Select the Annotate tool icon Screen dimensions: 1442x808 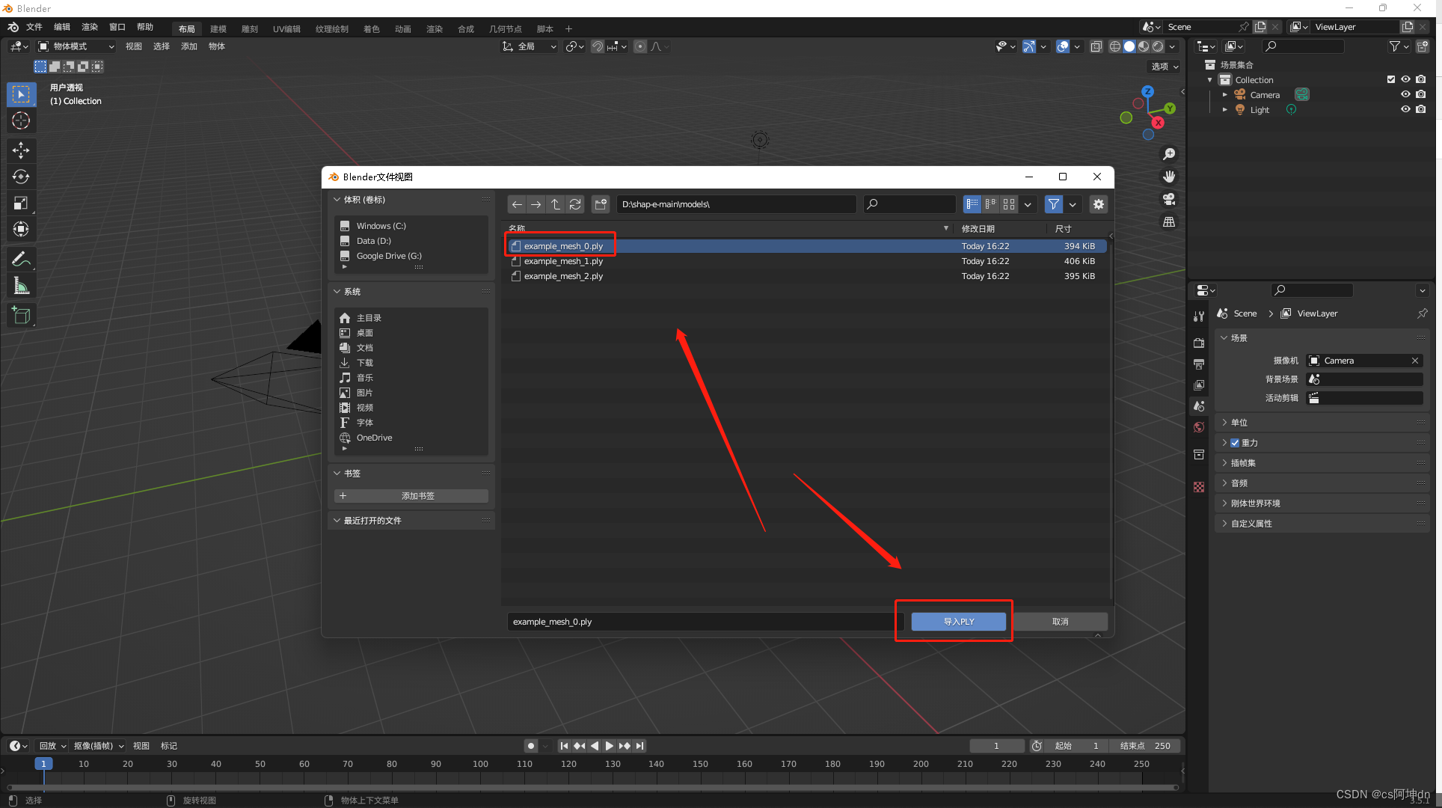coord(21,260)
